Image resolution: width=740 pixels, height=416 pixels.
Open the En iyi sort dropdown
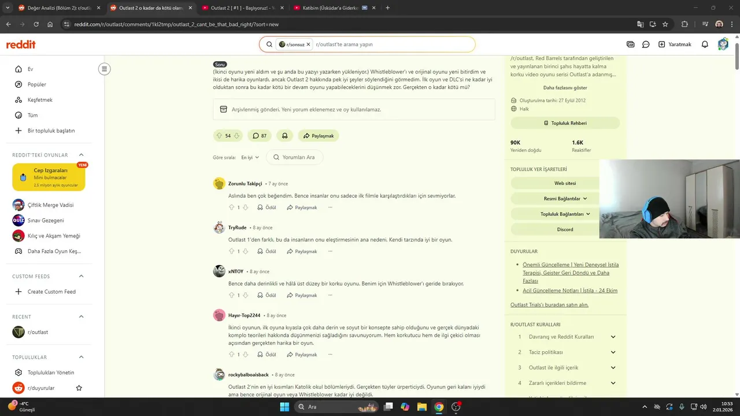tap(250, 157)
